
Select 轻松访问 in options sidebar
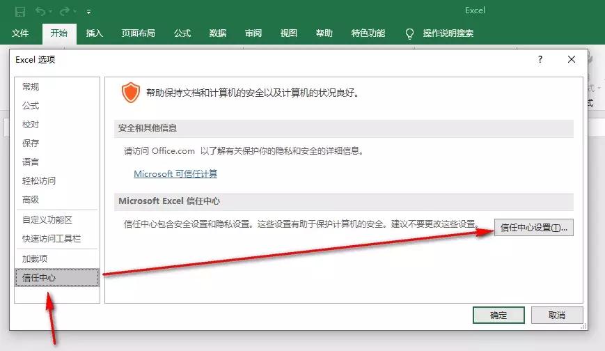56,180
